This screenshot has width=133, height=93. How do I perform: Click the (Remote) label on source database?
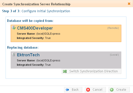113,28
